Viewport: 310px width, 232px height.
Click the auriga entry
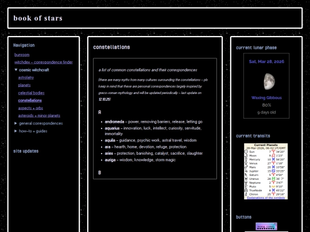coord(140,160)
